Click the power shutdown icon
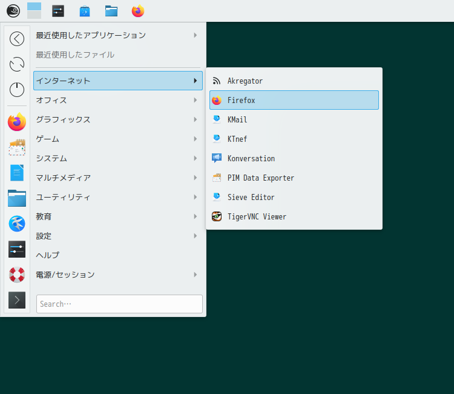This screenshot has width=454, height=394. coord(17,89)
